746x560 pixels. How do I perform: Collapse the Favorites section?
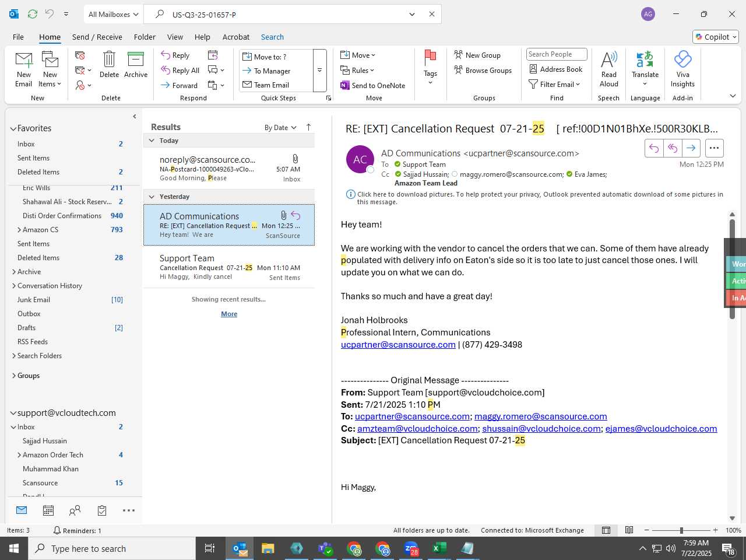tap(13, 128)
